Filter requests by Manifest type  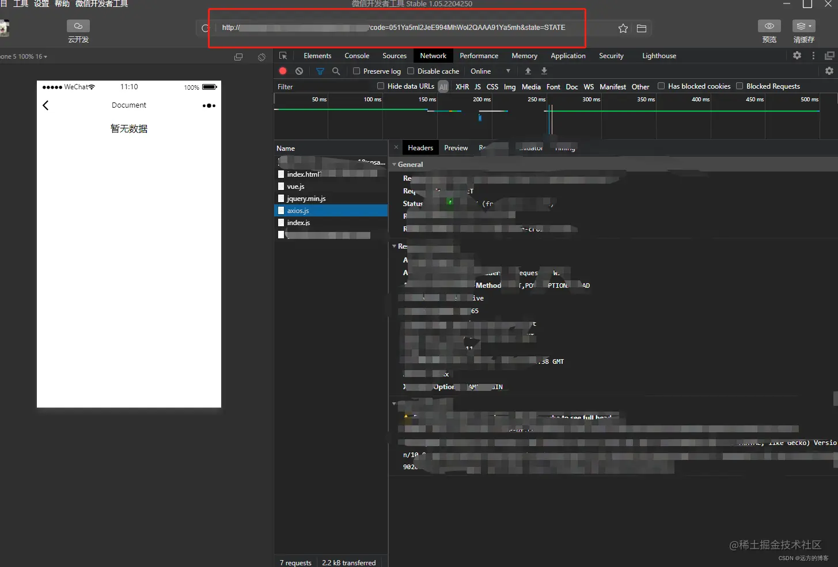613,86
